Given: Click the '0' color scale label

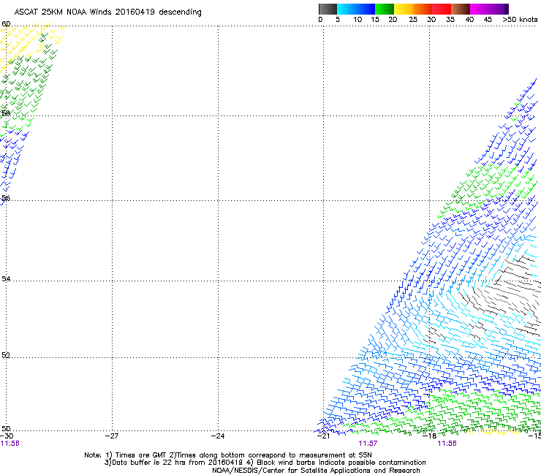Looking at the screenshot, I should click(320, 19).
